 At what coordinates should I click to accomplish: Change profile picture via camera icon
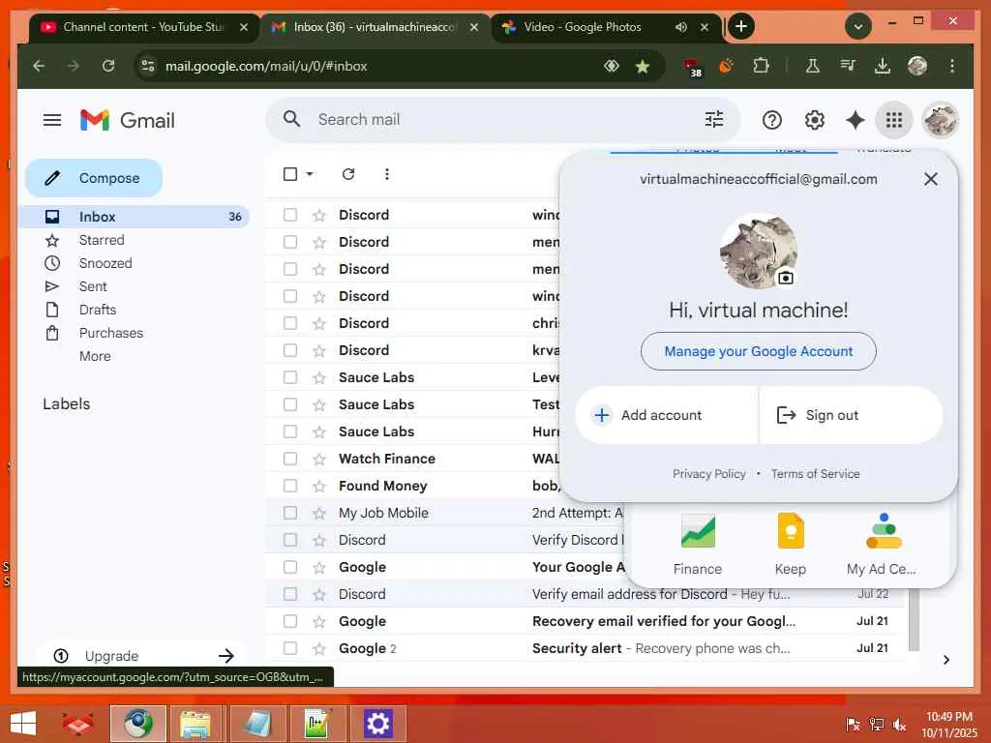785,278
